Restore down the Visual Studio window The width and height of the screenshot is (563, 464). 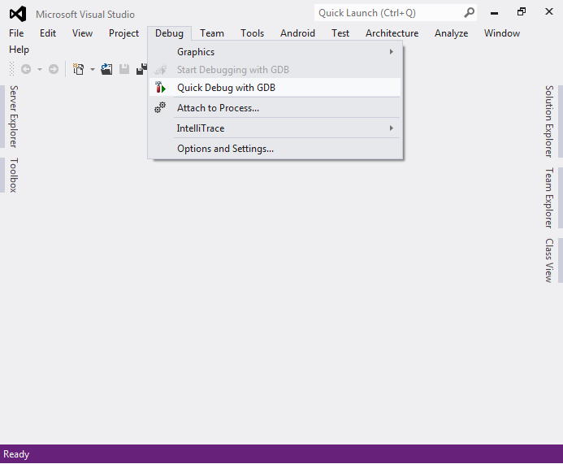point(522,12)
